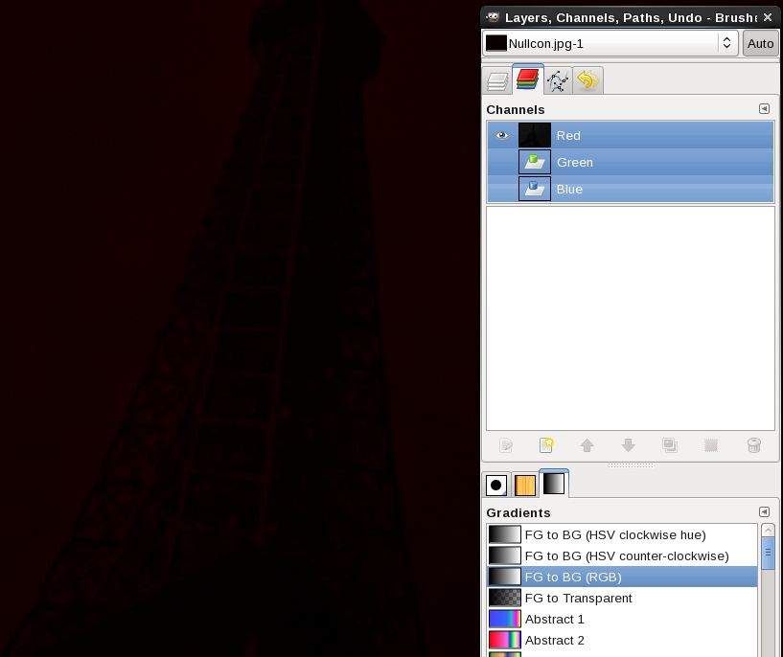
Task: Select FG to BG (RGB) gradient
Action: coord(622,577)
